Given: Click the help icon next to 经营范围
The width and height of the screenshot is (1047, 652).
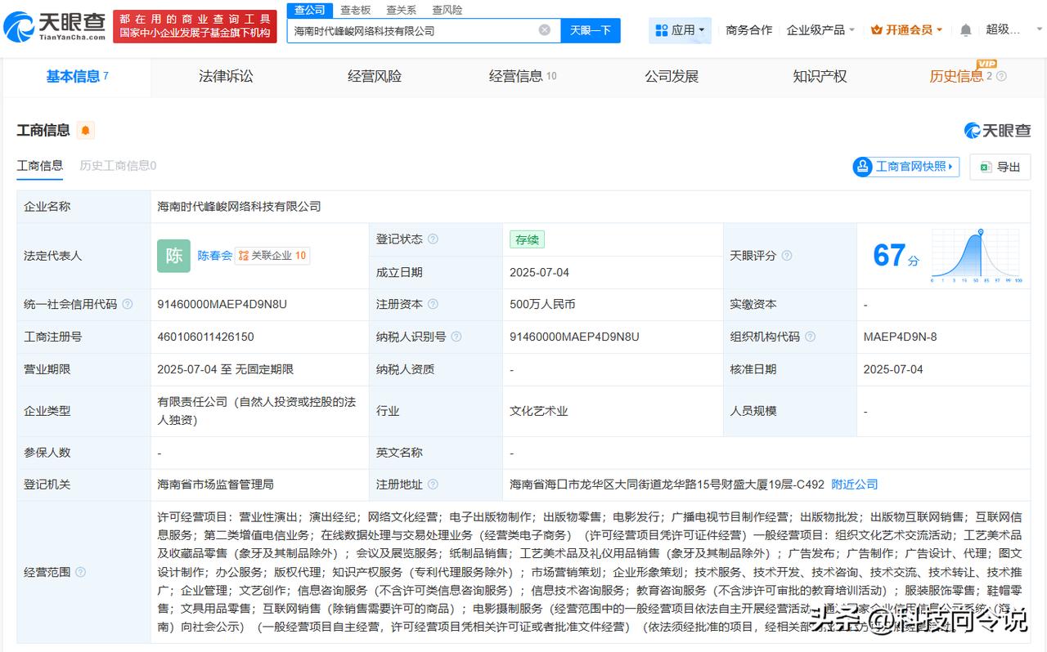Looking at the screenshot, I should [x=80, y=573].
